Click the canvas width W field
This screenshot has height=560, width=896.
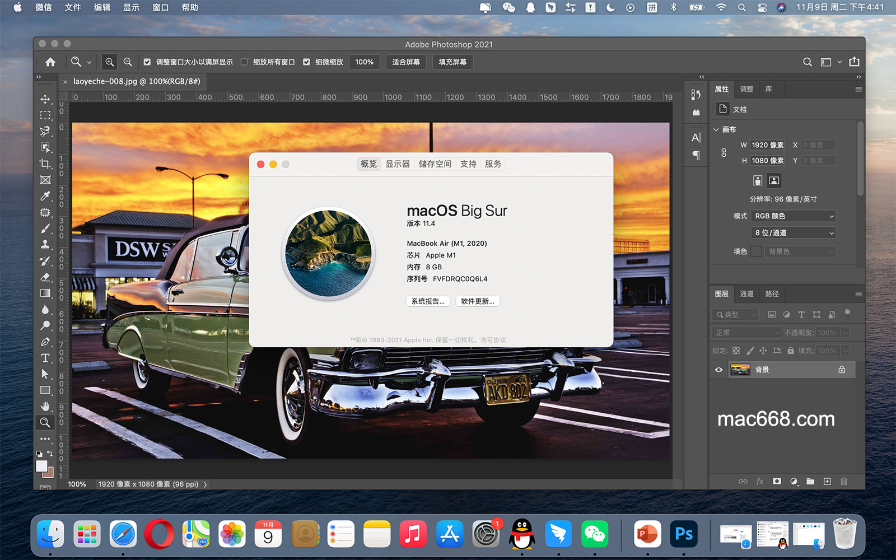point(768,145)
